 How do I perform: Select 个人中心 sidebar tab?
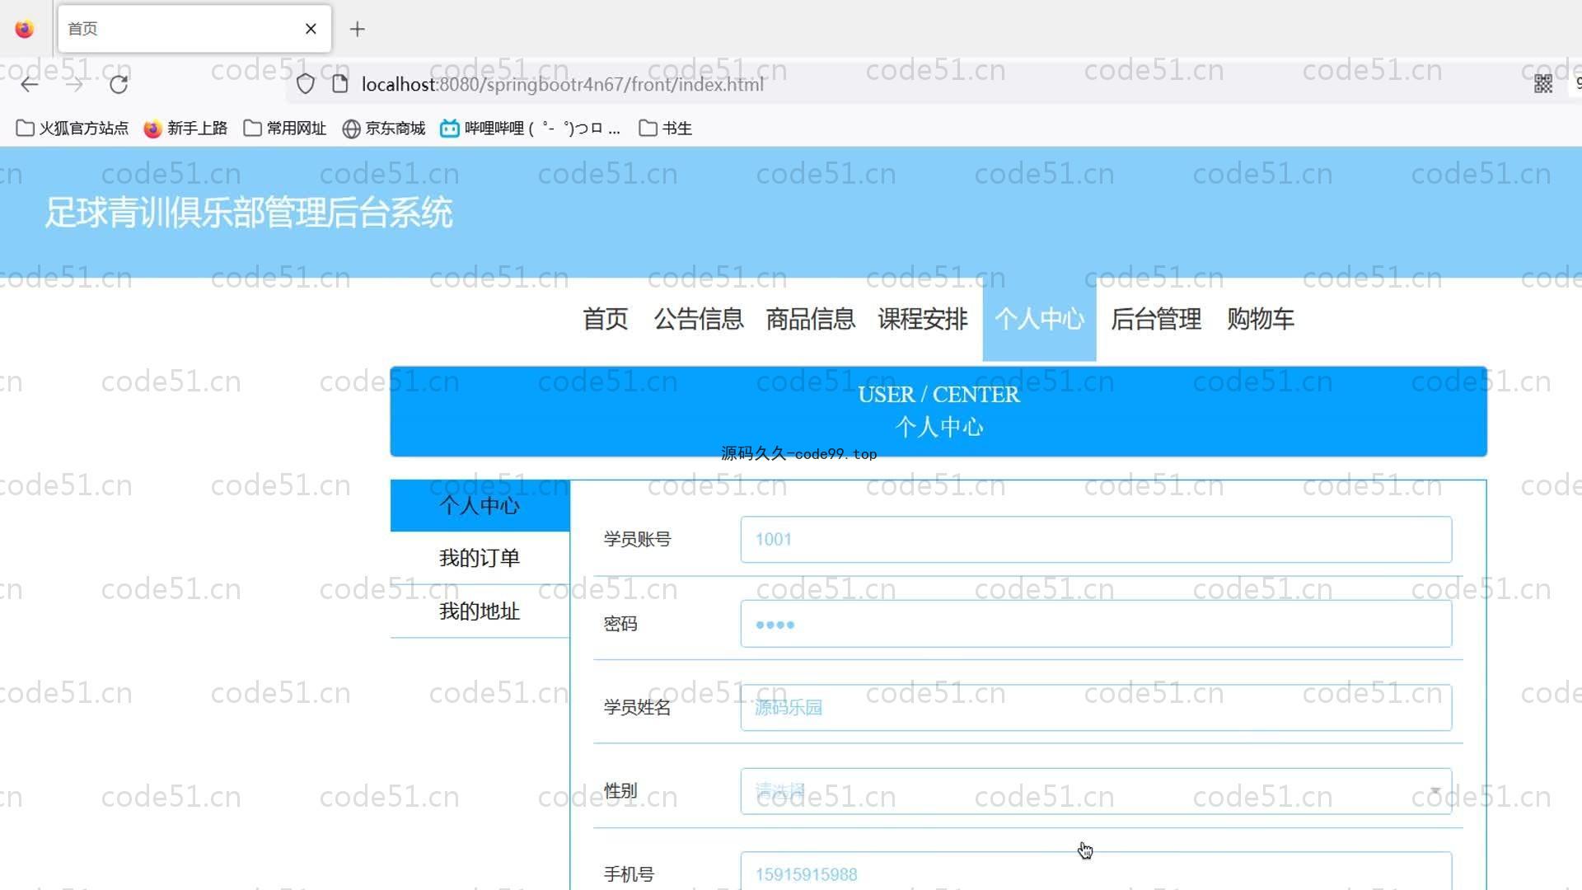tap(480, 505)
